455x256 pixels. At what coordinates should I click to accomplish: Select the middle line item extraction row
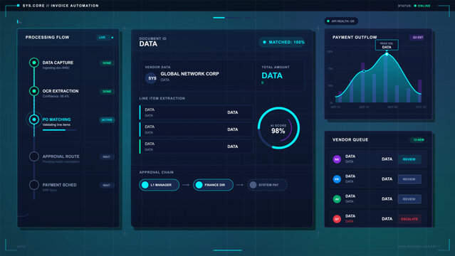pyautogui.click(x=196, y=129)
